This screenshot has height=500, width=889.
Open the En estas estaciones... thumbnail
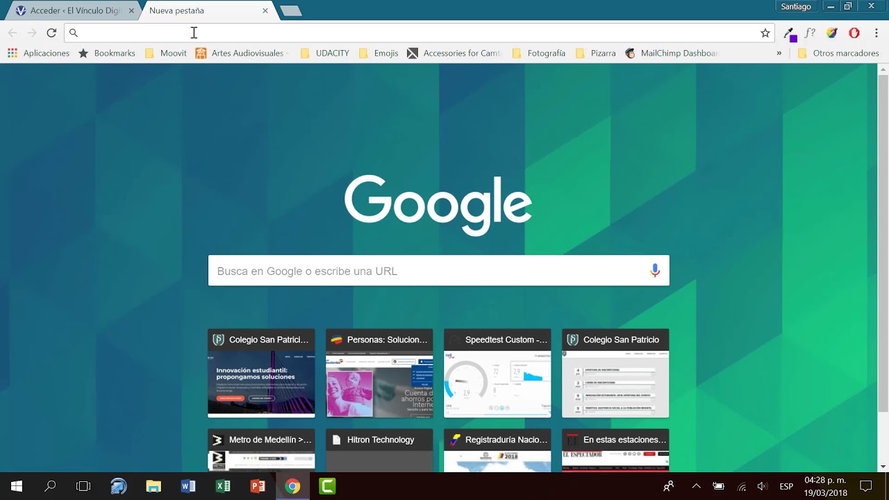pos(615,450)
